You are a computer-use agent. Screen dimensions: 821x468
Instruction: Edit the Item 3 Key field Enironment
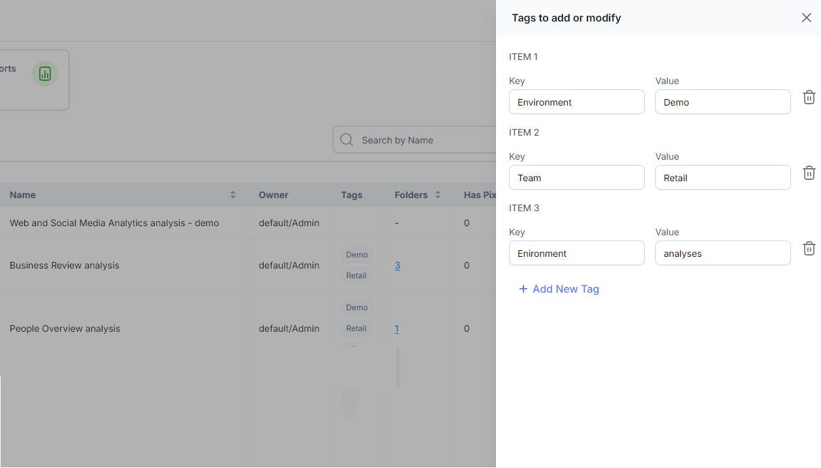point(577,253)
